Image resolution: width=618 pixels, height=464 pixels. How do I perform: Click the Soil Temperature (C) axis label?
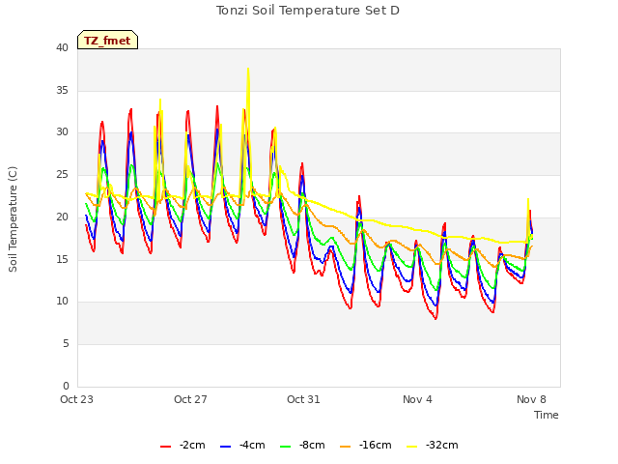(x=13, y=219)
